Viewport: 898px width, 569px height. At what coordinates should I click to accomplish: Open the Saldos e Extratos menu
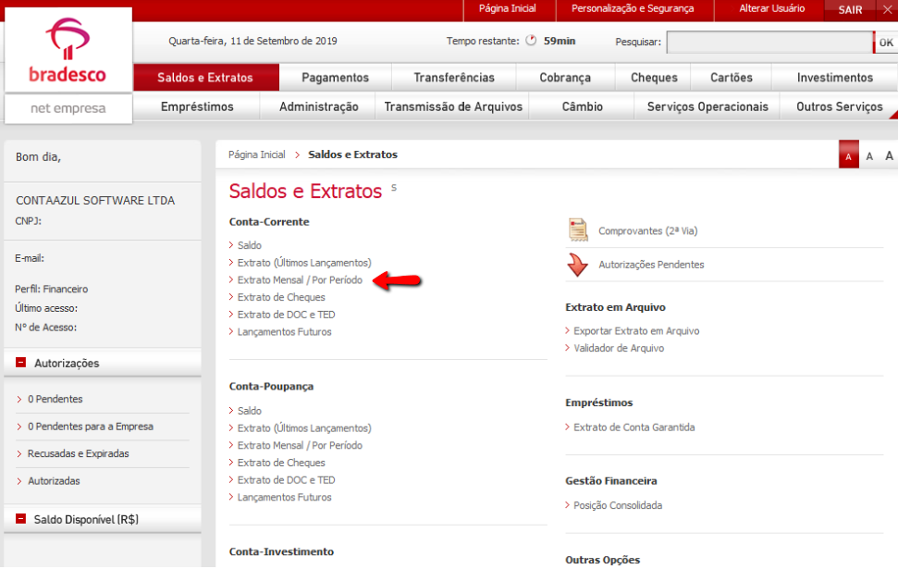click(206, 78)
